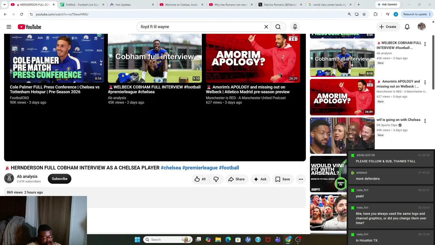View site information icon in address bar
Screen dimensions: 435x245
pyautogui.click(x=31, y=14)
